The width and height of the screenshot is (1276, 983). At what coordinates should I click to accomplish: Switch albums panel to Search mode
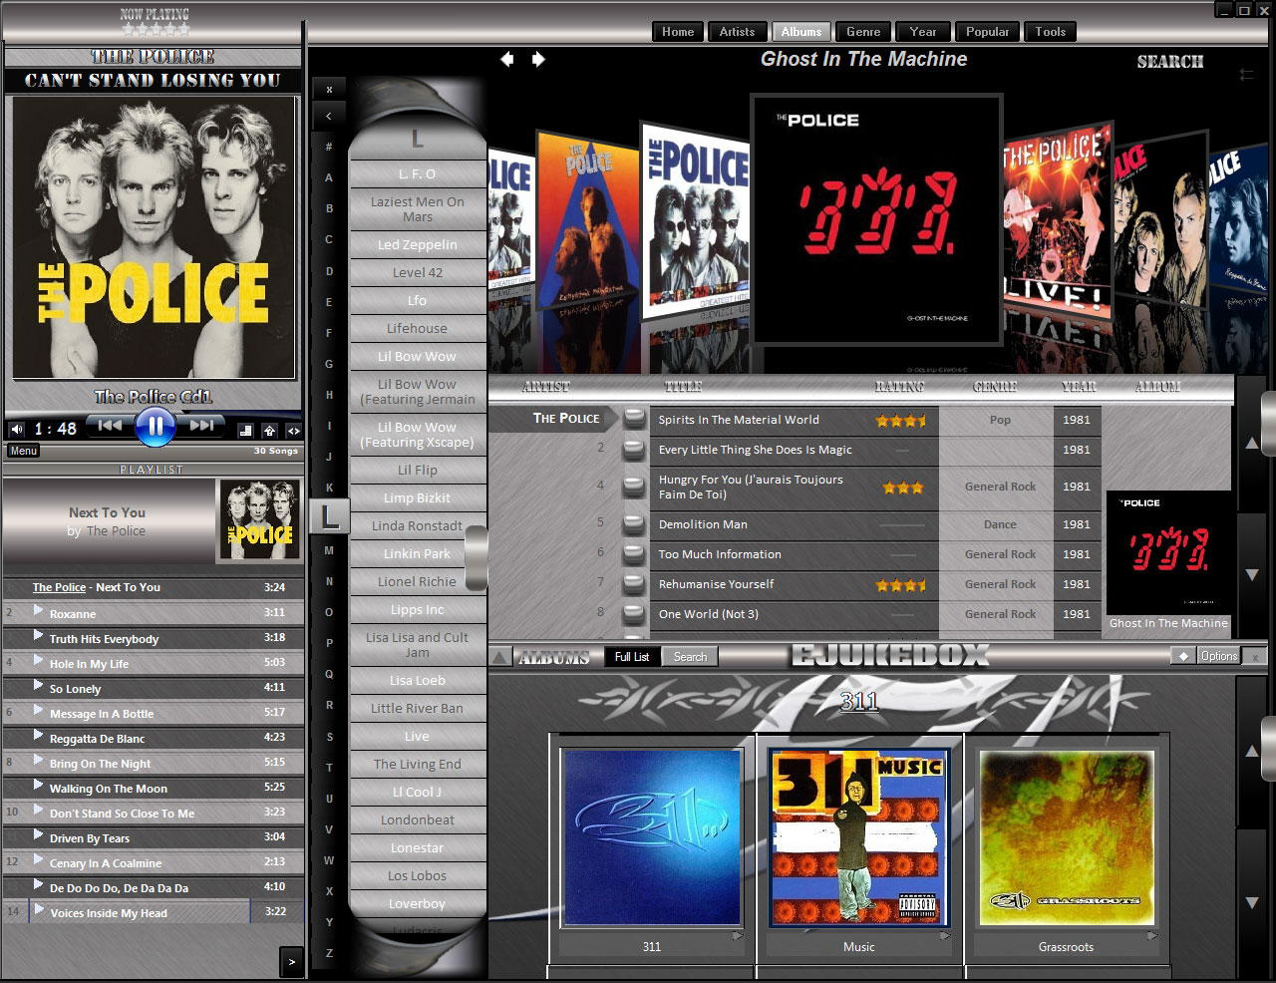pyautogui.click(x=690, y=657)
